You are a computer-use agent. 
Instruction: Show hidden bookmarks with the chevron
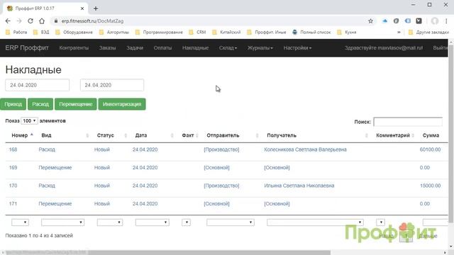(399, 32)
